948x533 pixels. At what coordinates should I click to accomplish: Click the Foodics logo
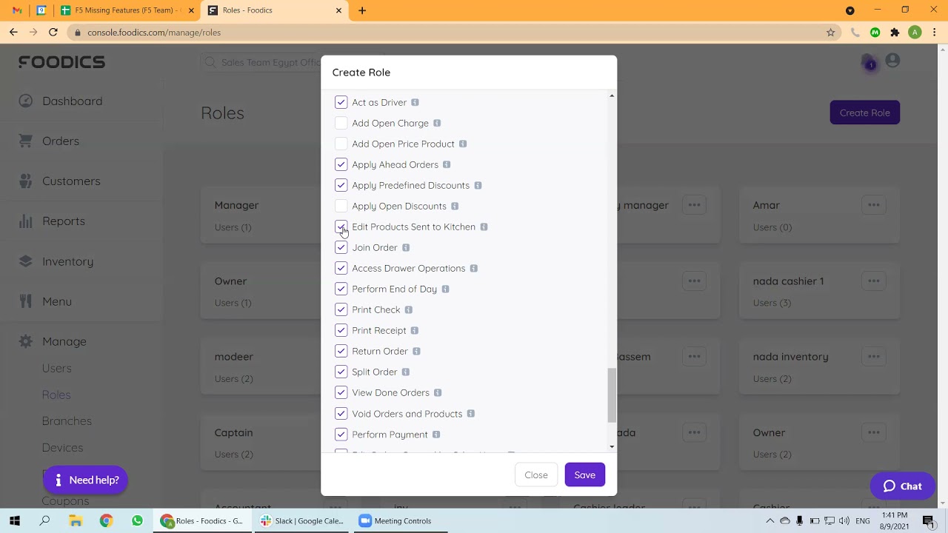[x=61, y=62]
